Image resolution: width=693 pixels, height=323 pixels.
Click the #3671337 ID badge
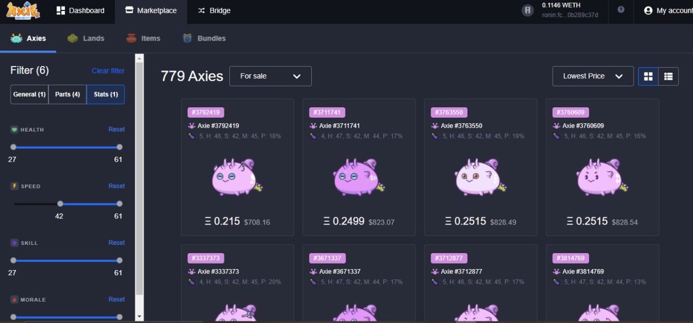coord(327,258)
